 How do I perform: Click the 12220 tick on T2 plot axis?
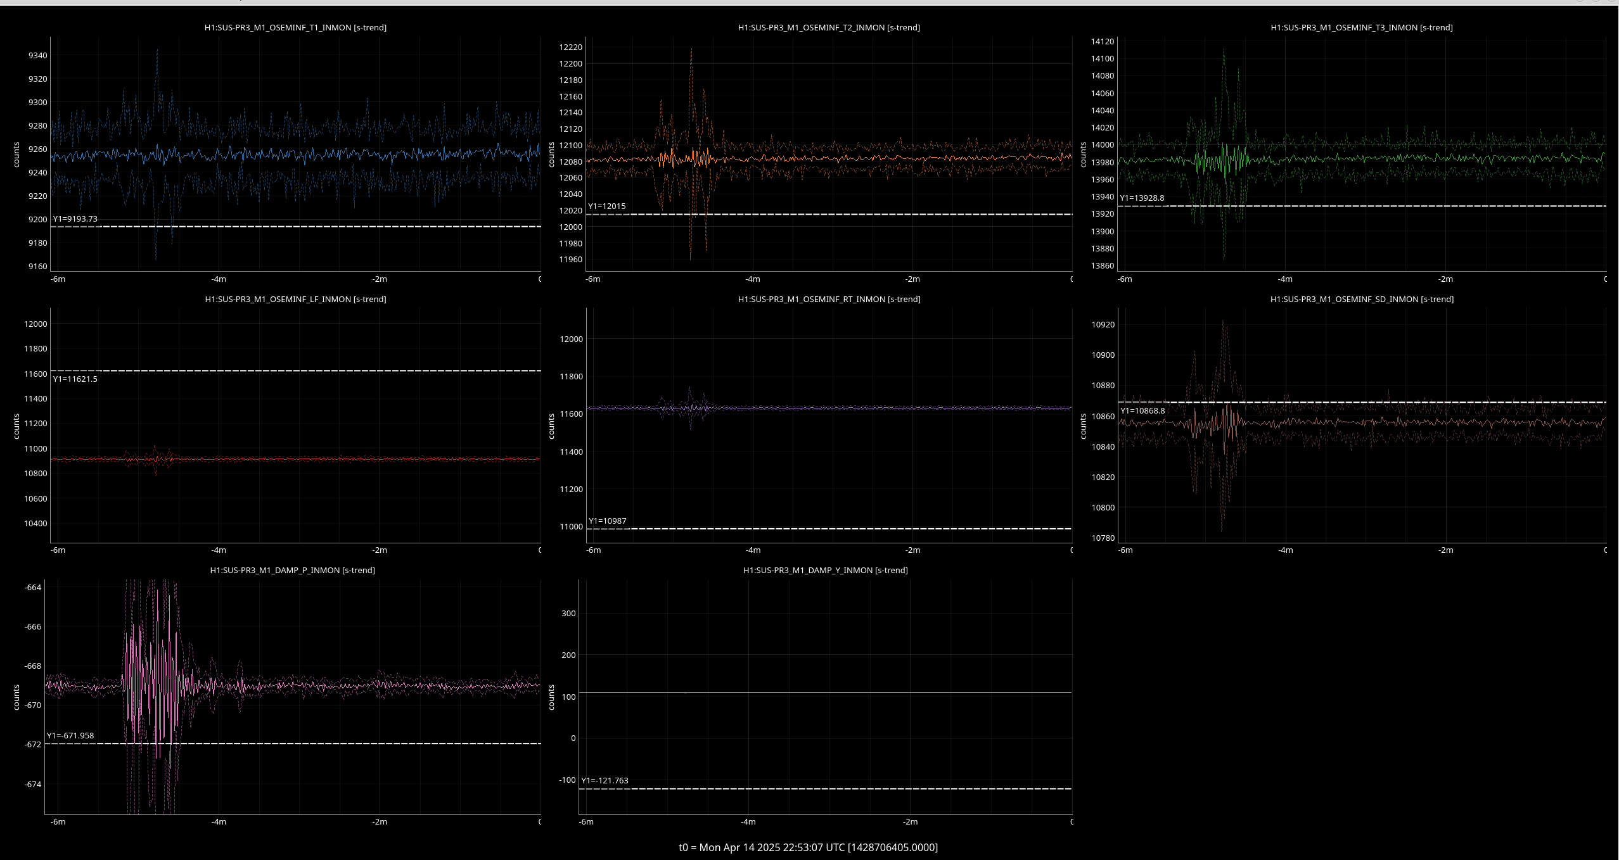coord(570,47)
